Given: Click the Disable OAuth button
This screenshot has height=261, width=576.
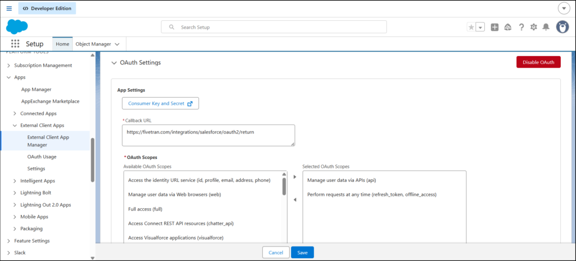Looking at the screenshot, I should [538, 62].
